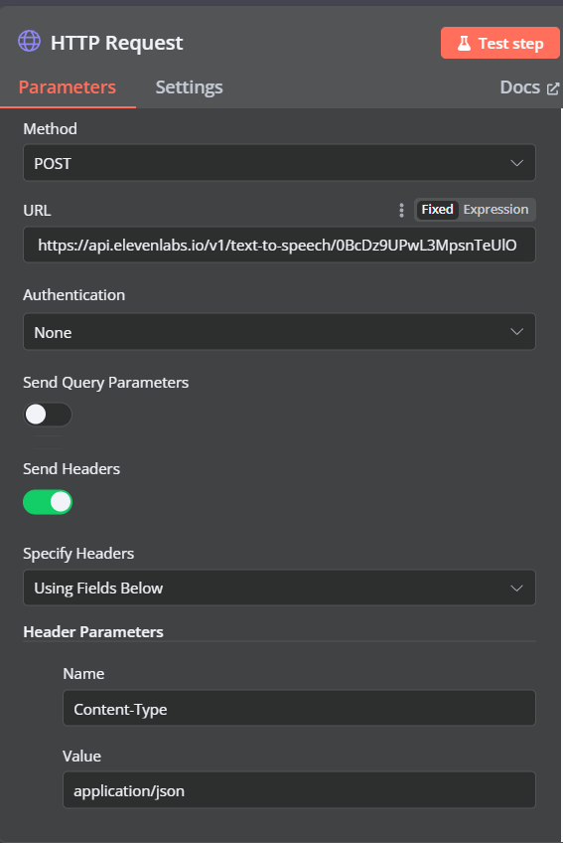
Task: Click the Header Parameters section label
Action: (x=93, y=631)
